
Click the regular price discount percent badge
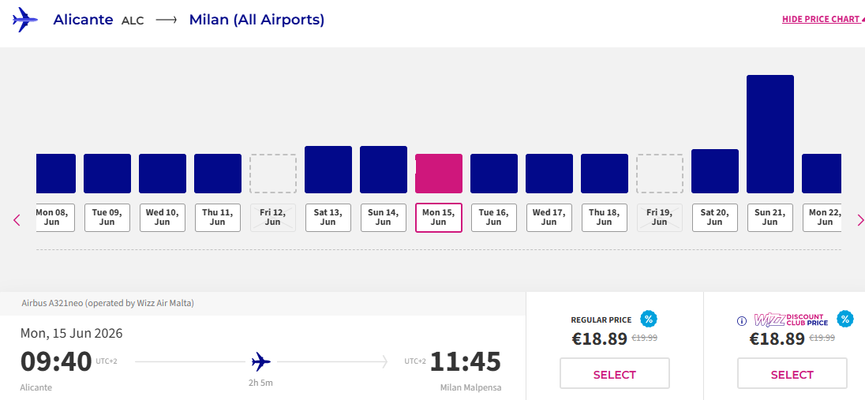pos(649,320)
